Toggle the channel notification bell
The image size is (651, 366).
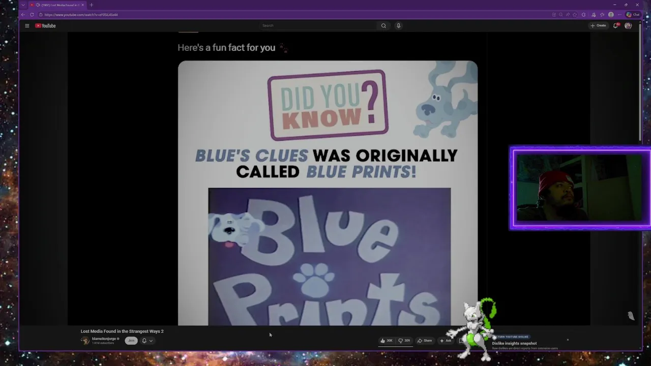click(x=144, y=341)
